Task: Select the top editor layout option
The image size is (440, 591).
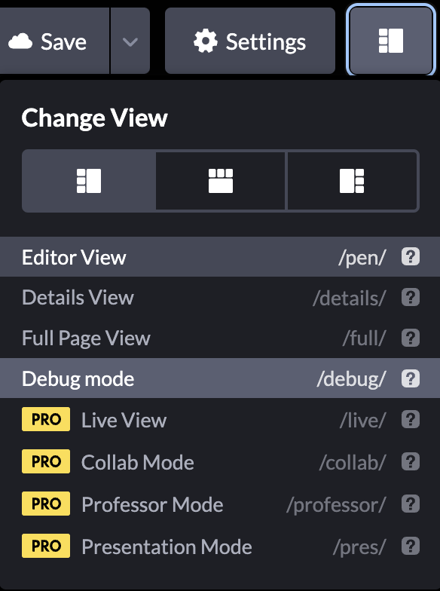Action: click(x=220, y=181)
